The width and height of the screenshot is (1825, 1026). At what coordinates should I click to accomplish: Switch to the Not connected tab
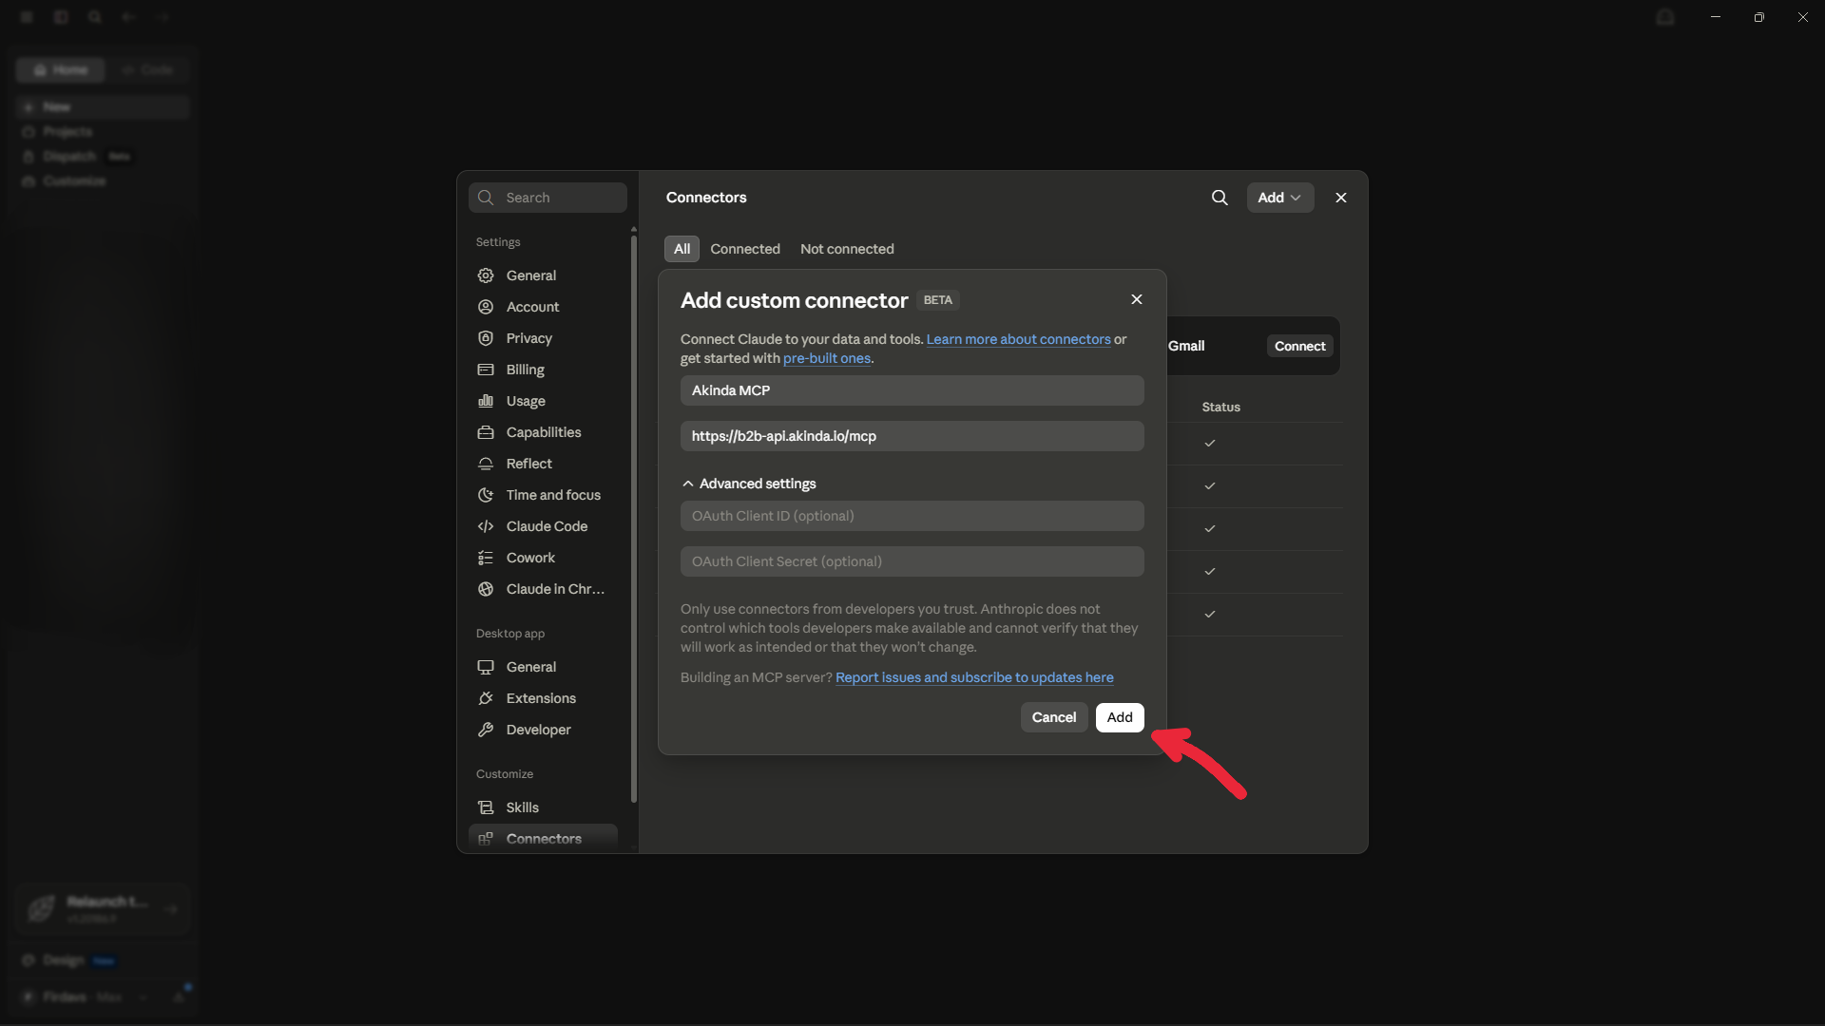pos(846,249)
